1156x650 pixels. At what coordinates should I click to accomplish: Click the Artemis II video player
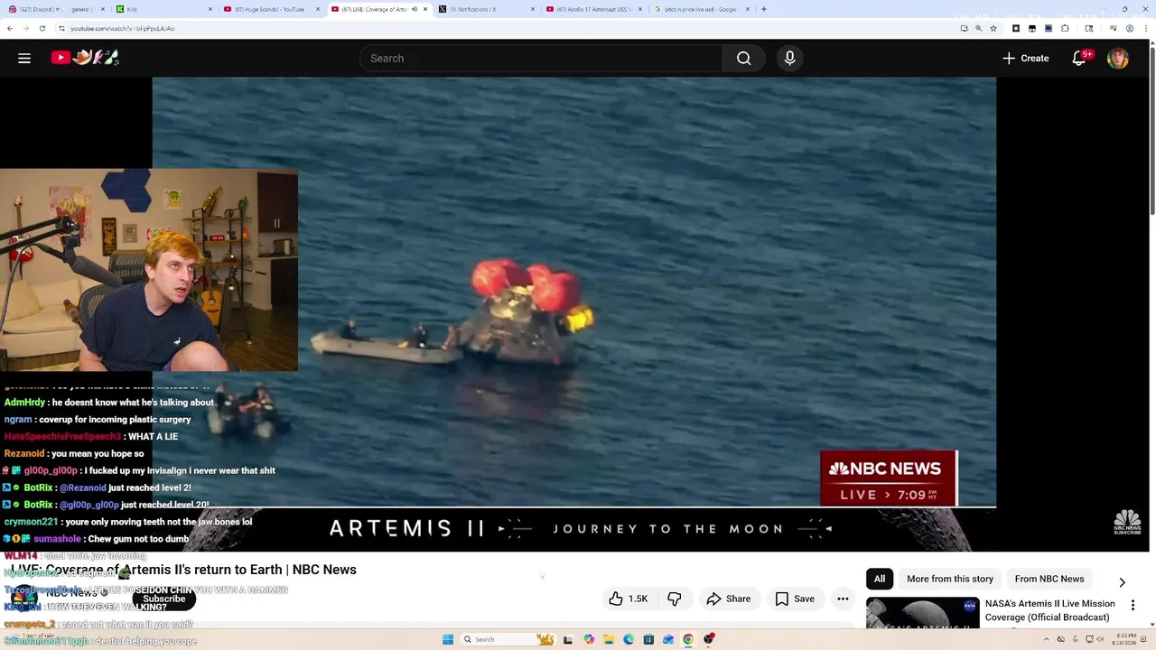574,314
